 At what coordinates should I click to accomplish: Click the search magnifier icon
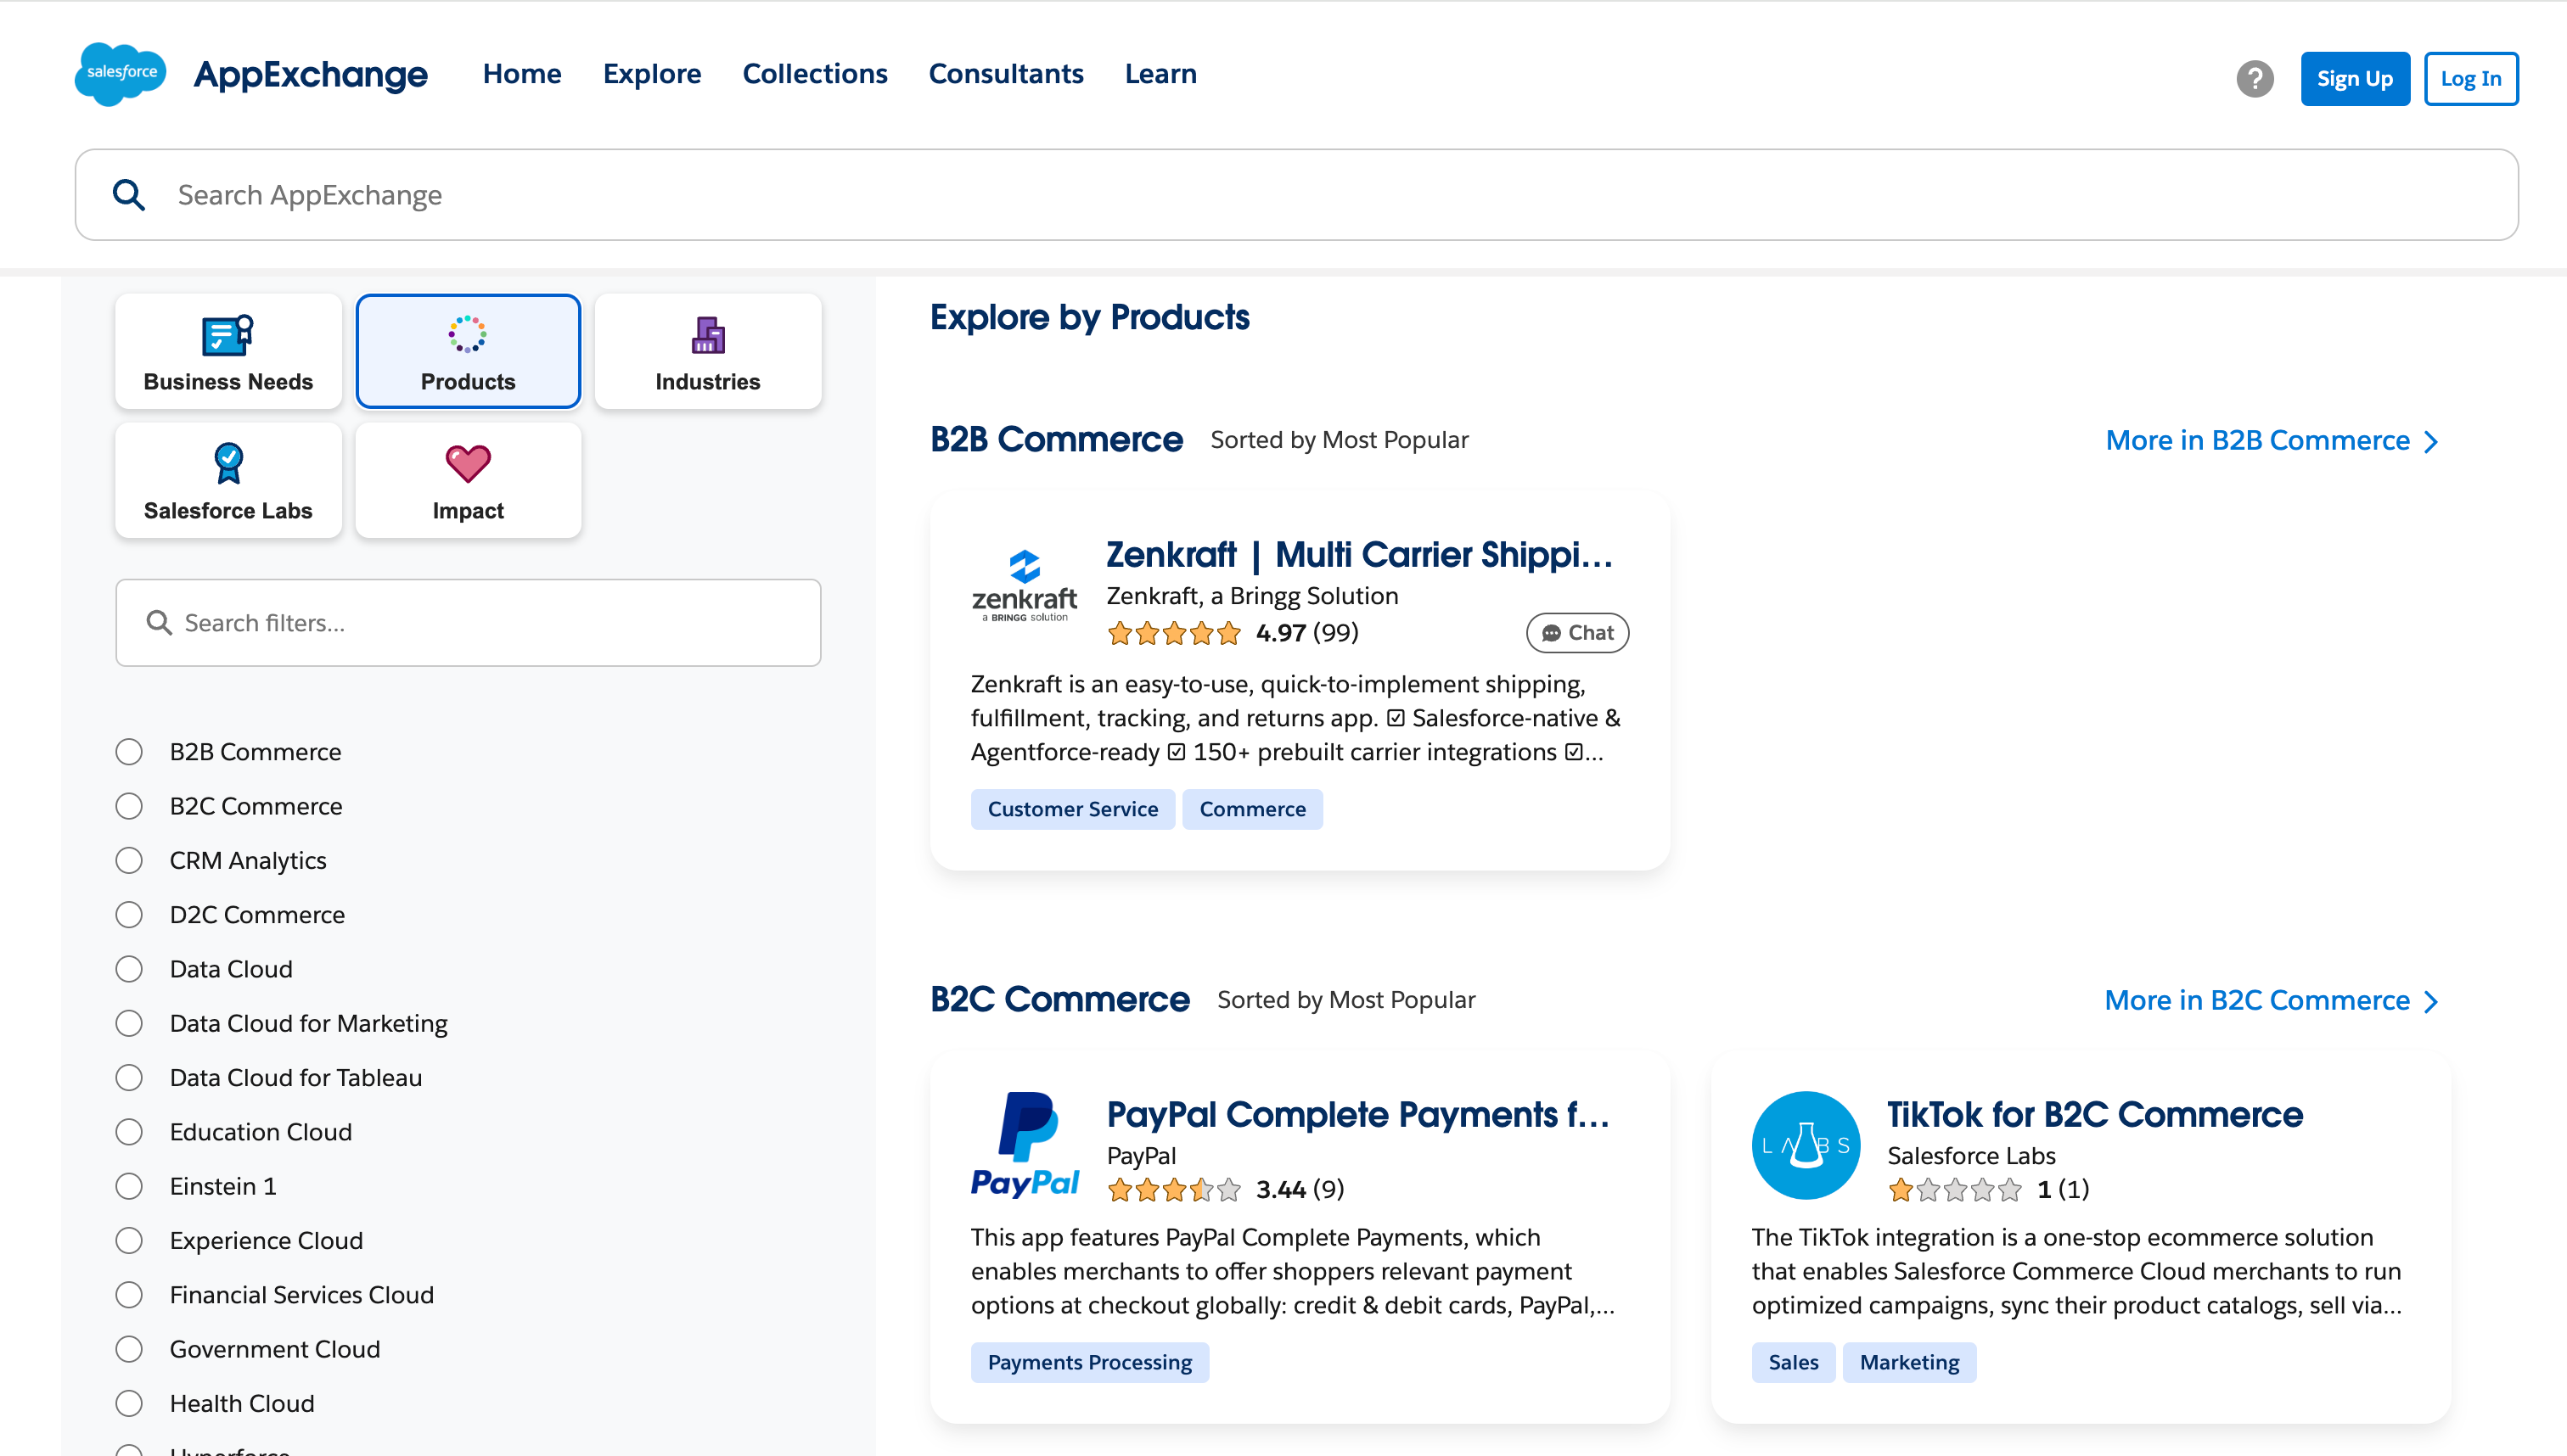tap(132, 194)
